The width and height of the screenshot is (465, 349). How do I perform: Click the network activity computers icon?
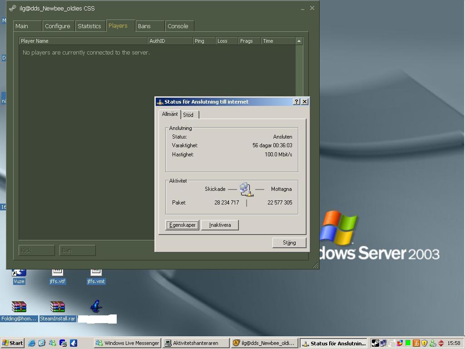click(x=246, y=189)
